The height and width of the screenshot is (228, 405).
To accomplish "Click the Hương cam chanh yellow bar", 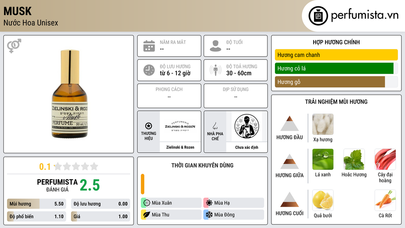I will pyautogui.click(x=336, y=55).
